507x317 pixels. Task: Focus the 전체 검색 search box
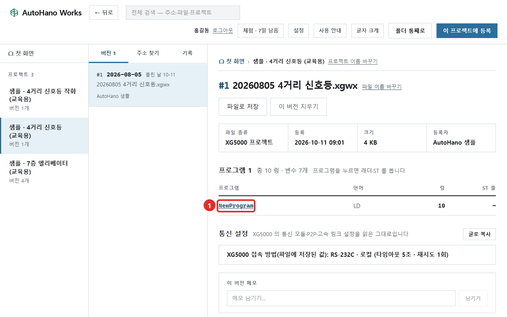(183, 13)
